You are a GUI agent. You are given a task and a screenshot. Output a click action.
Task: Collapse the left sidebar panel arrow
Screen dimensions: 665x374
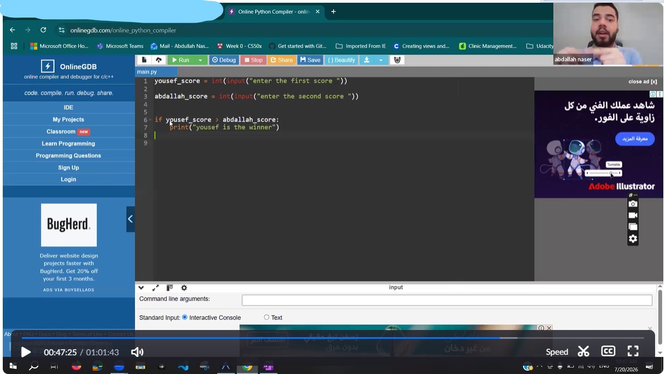(x=130, y=219)
